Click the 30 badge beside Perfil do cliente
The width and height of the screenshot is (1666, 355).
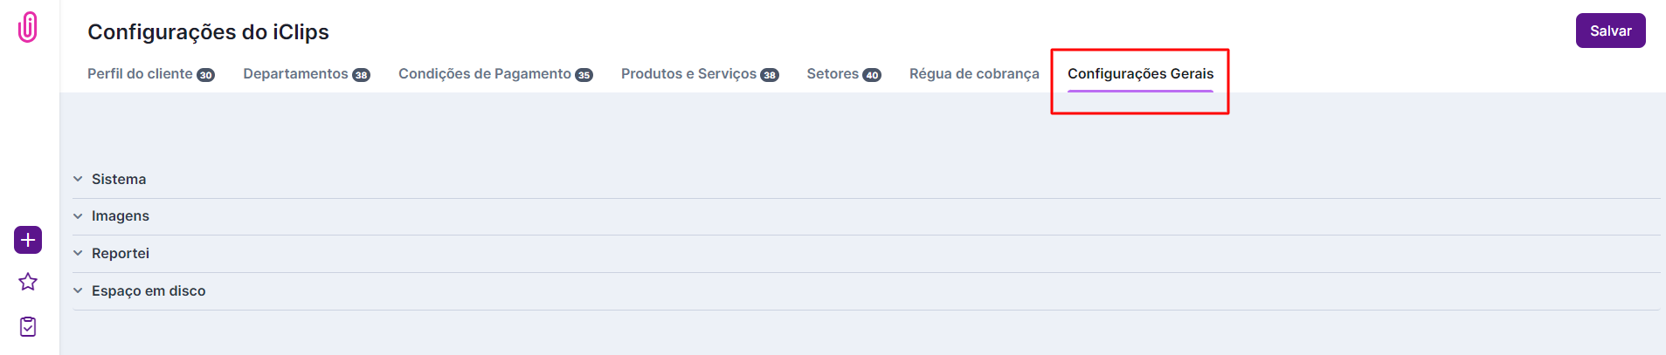[206, 75]
